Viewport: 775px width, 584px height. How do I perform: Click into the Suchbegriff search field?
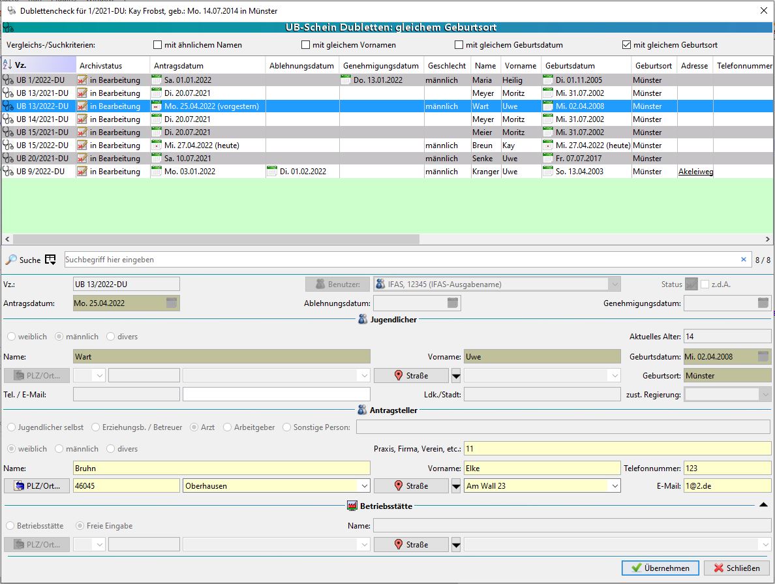(x=391, y=260)
